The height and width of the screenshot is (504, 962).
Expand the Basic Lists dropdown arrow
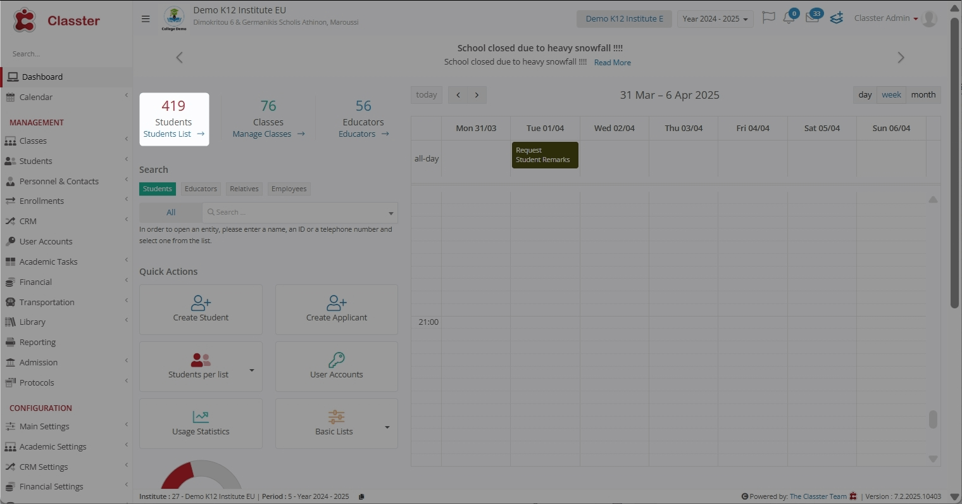click(x=387, y=427)
